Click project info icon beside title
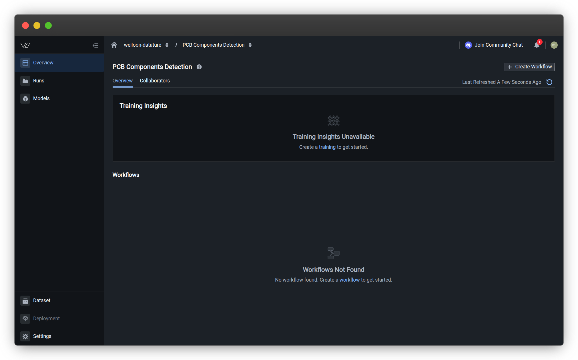Viewport: 578px width, 360px height. 199,67
